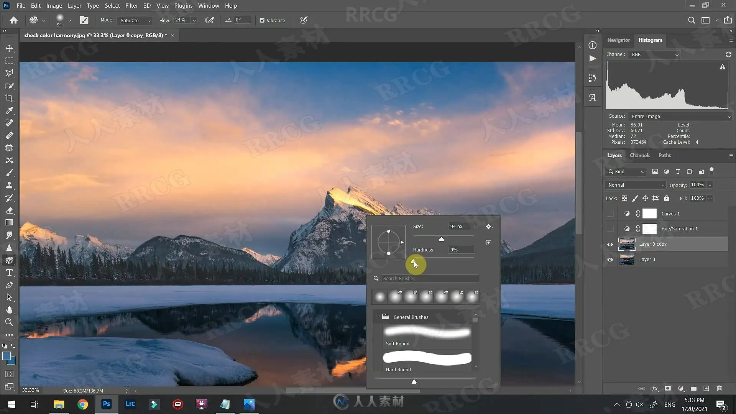736x414 pixels.
Task: Go to Photoshop Home screen
Action: (x=13, y=20)
